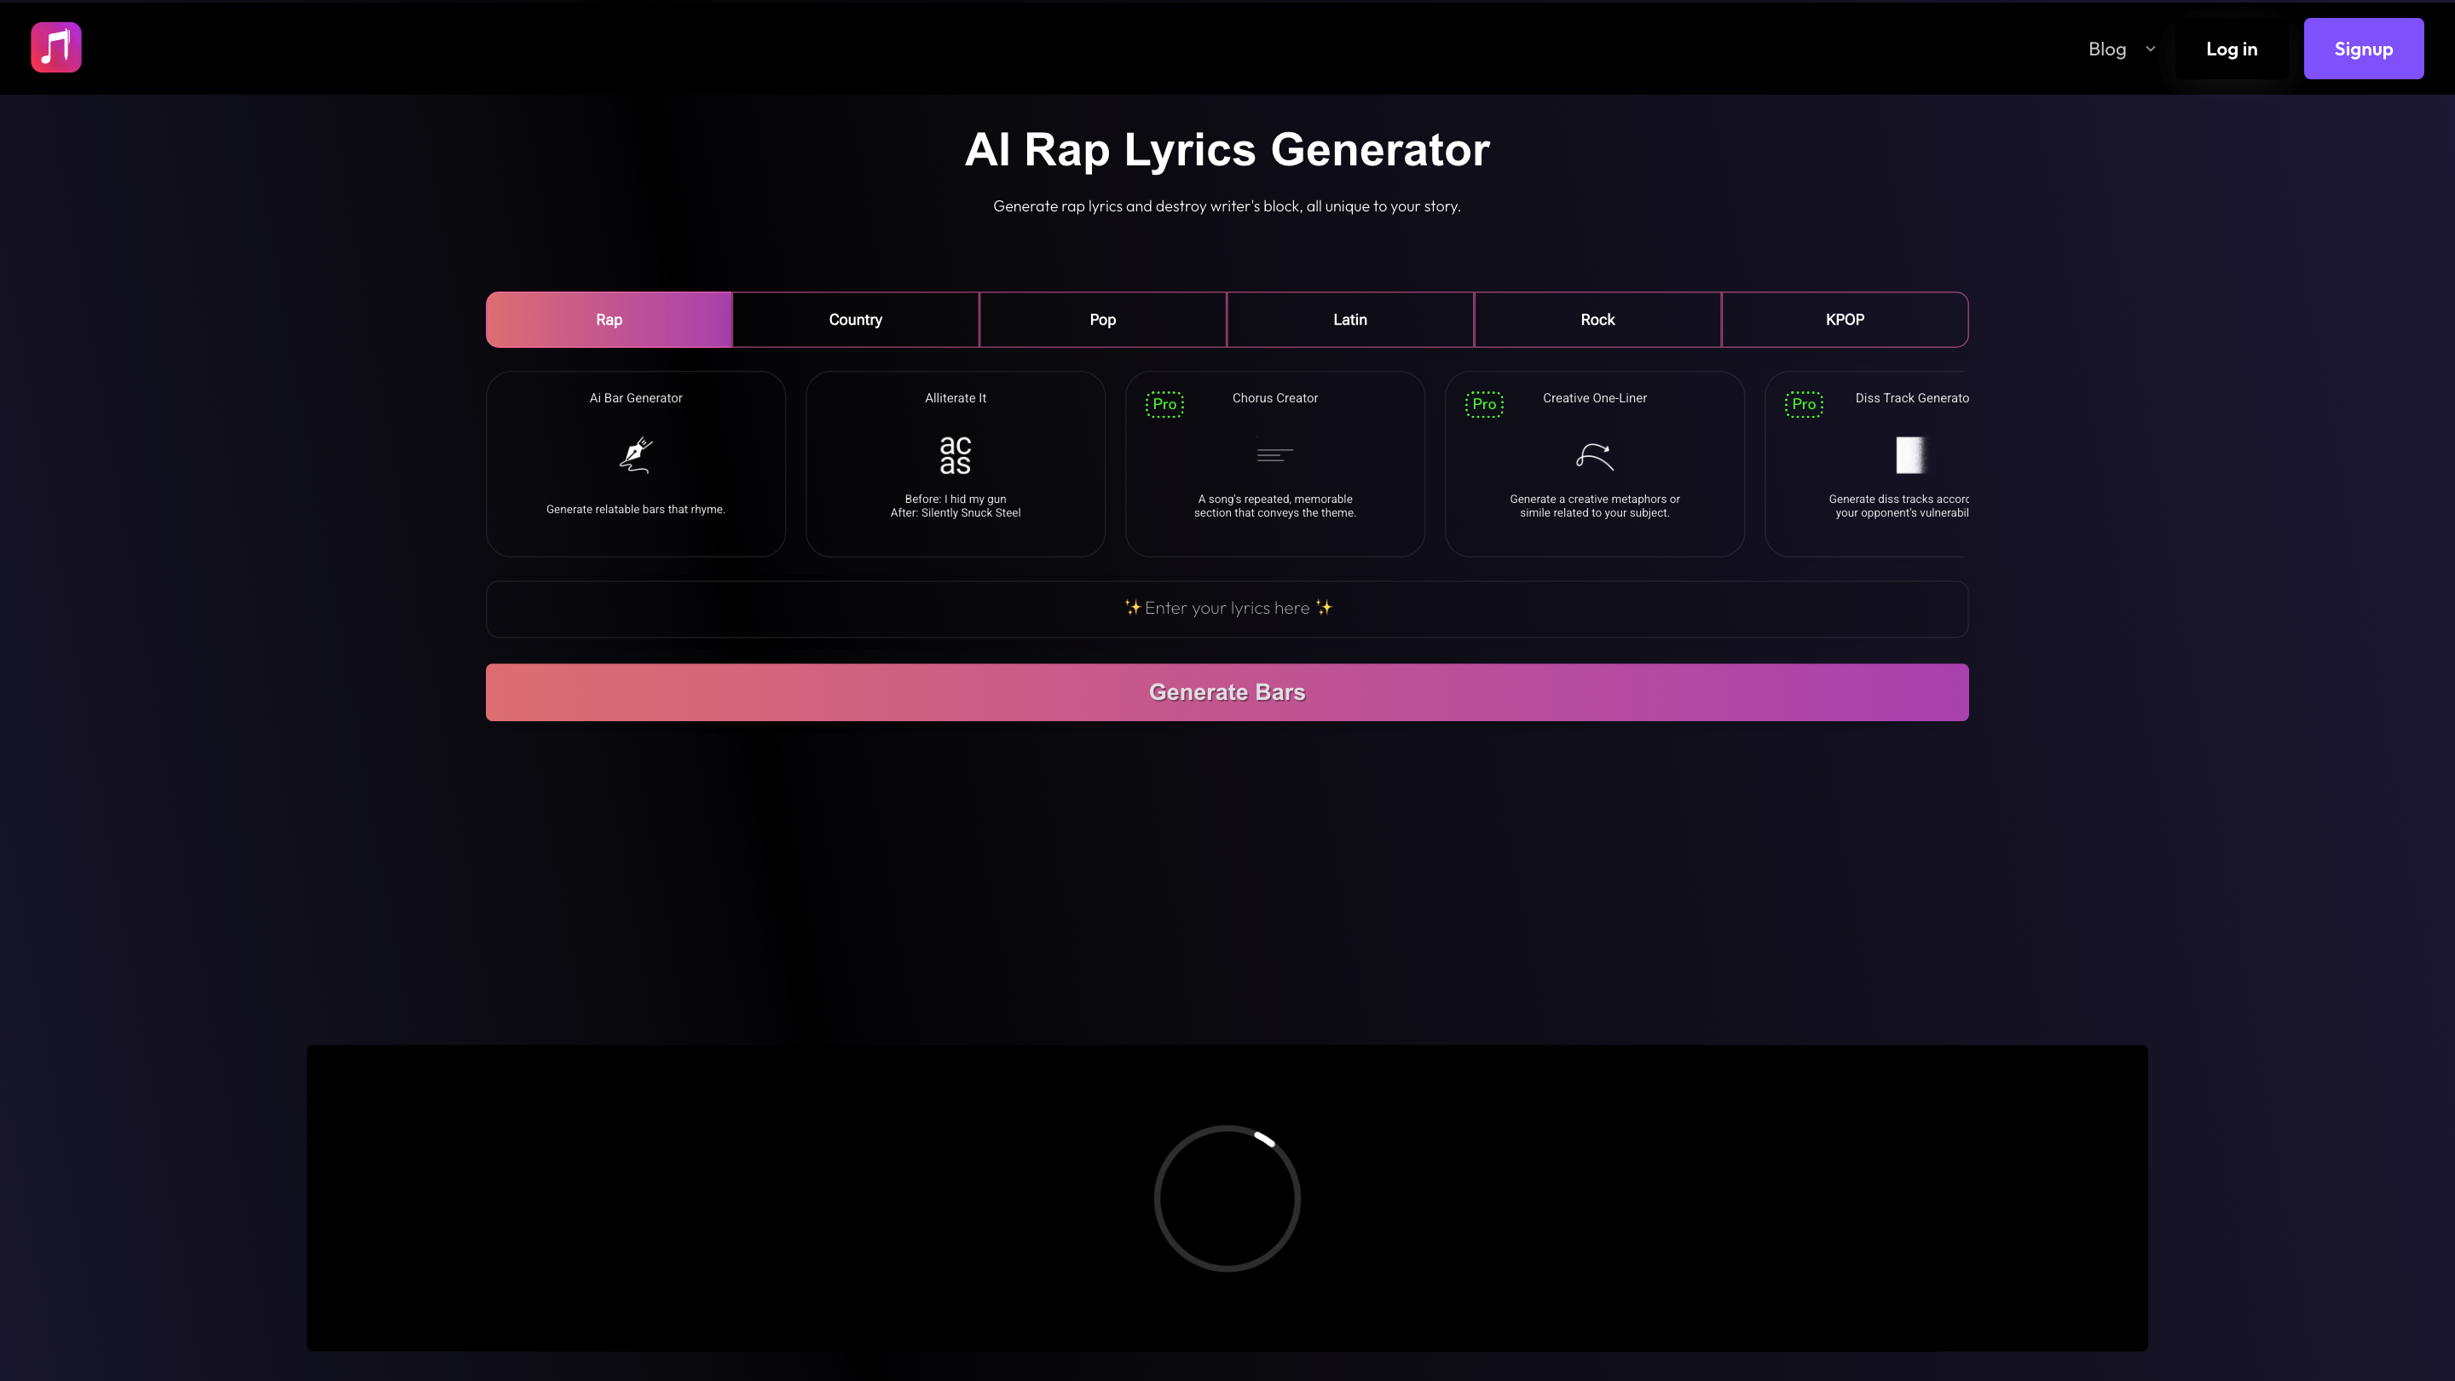Select the KPOP genre tab
The width and height of the screenshot is (2455, 1381).
[x=1844, y=320]
